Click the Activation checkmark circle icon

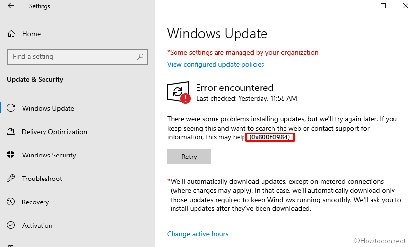coord(11,225)
